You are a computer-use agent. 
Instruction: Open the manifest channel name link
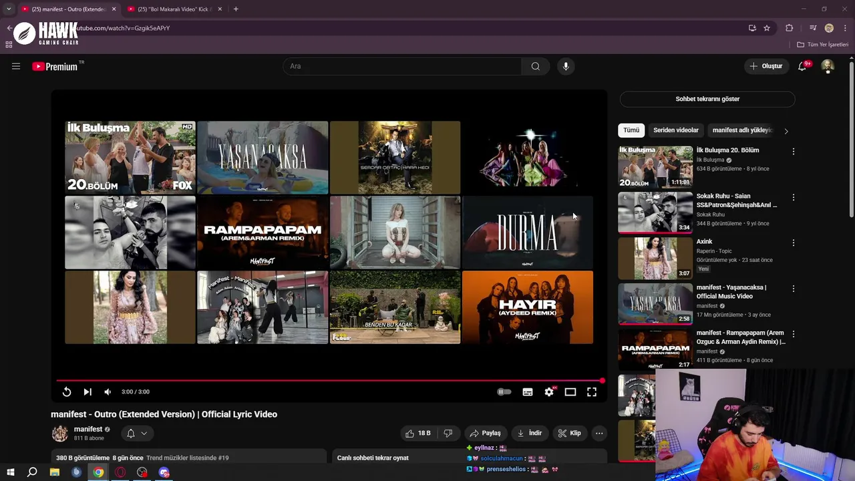(88, 429)
